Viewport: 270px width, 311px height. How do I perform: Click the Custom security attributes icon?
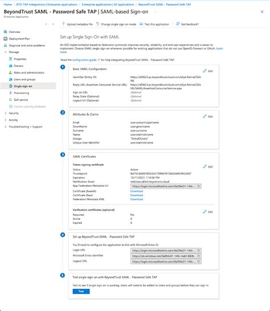pos(10,107)
